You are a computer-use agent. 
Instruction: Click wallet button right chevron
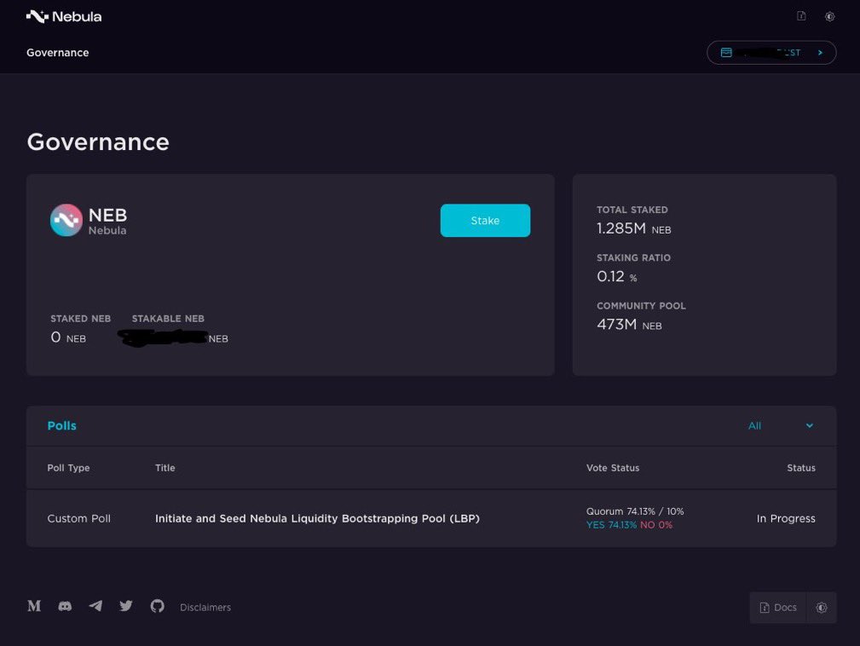coord(821,53)
